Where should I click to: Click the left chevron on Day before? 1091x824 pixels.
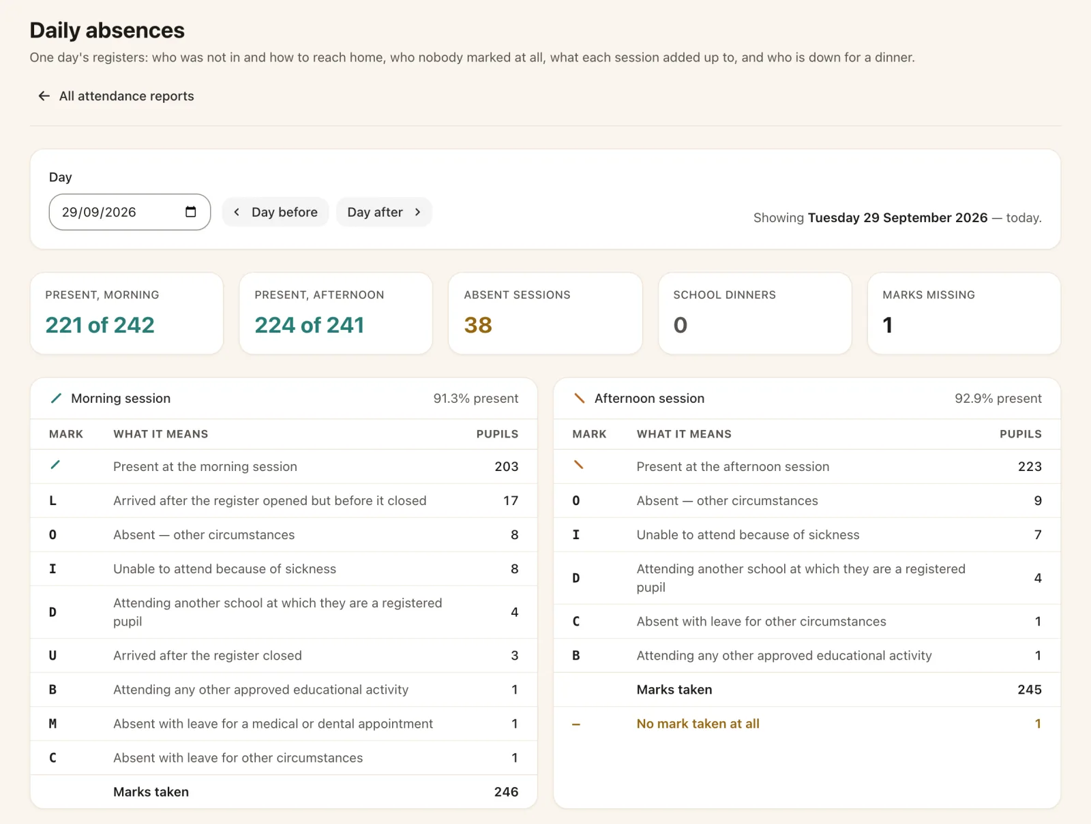(237, 212)
